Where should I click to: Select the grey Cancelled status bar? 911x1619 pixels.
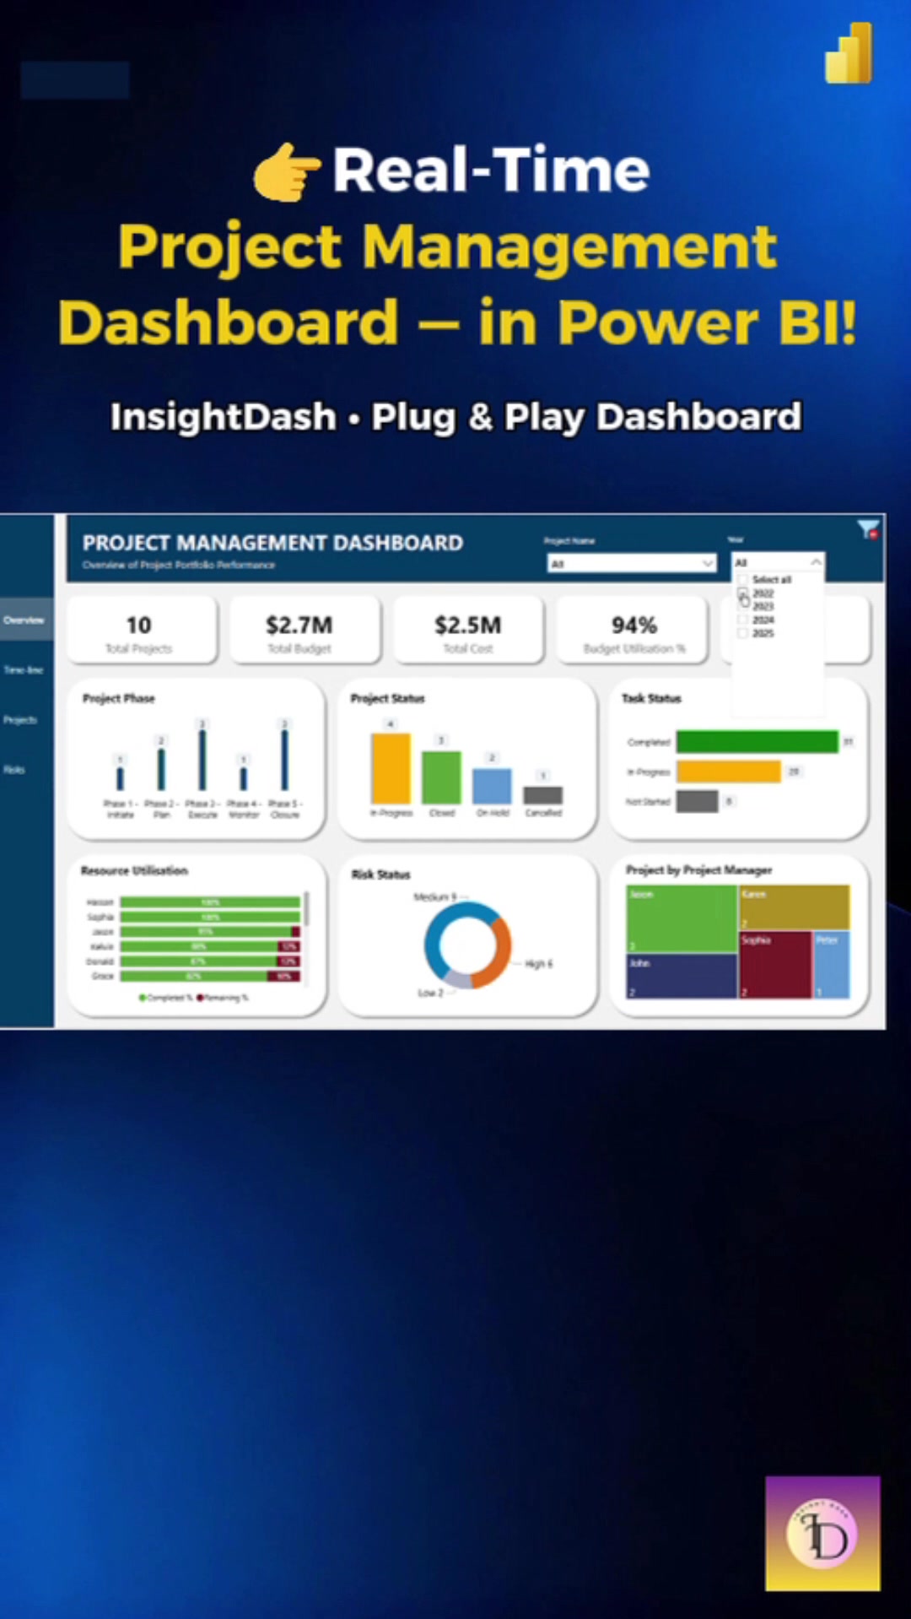(x=542, y=794)
